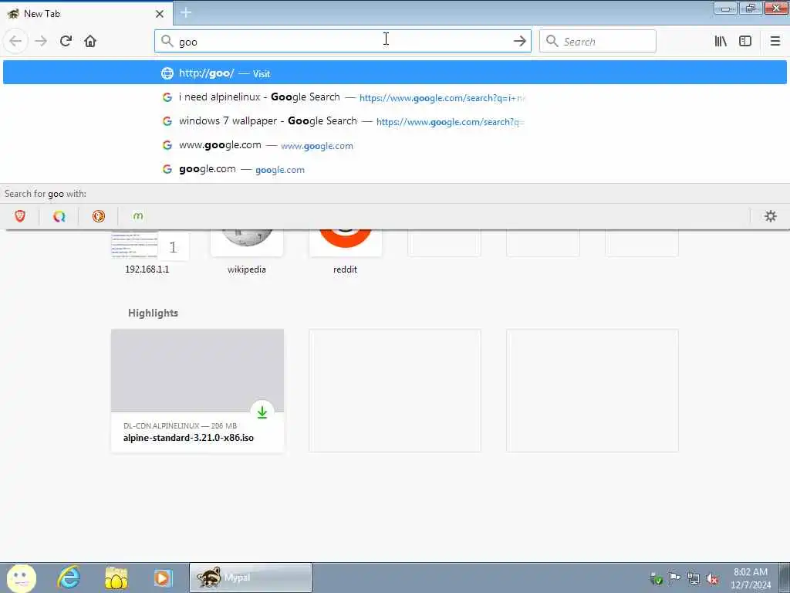Go forward with the forward arrow
This screenshot has height=593, width=790.
pyautogui.click(x=41, y=41)
